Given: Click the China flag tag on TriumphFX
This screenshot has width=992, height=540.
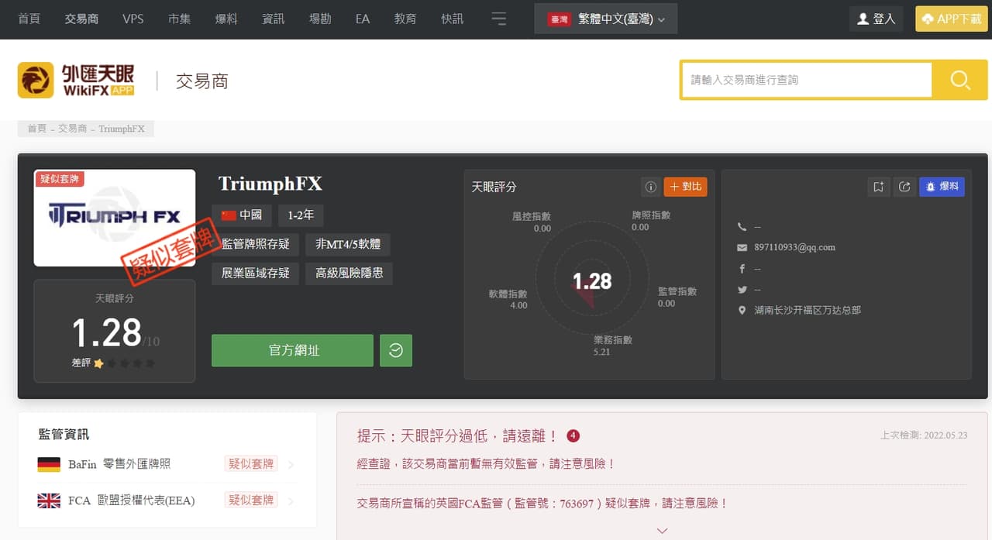Looking at the screenshot, I should click(x=241, y=215).
